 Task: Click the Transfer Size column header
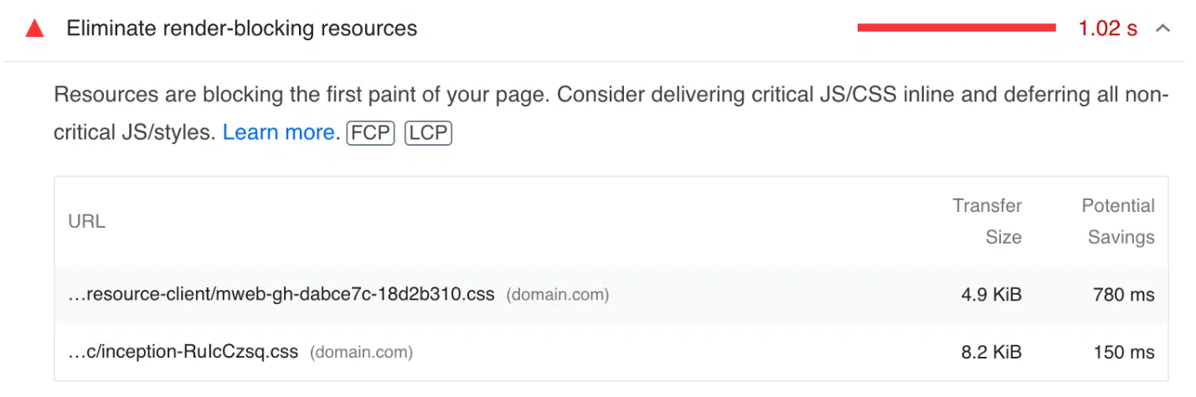[988, 221]
